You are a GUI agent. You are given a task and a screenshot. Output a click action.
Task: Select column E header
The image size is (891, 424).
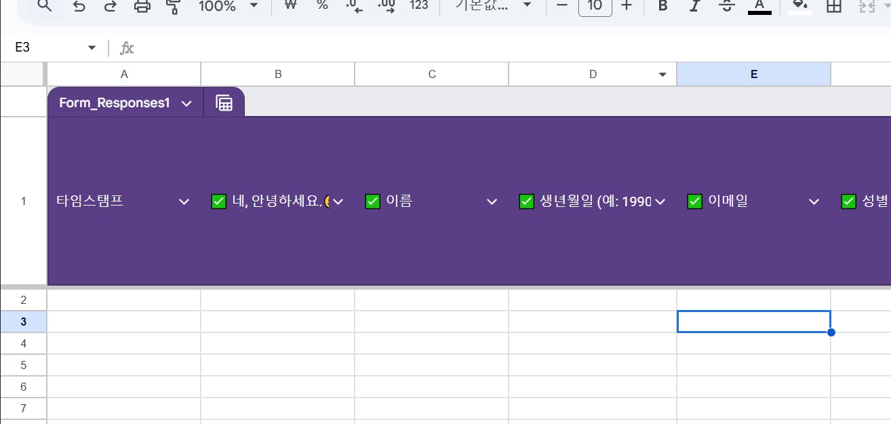tap(753, 75)
